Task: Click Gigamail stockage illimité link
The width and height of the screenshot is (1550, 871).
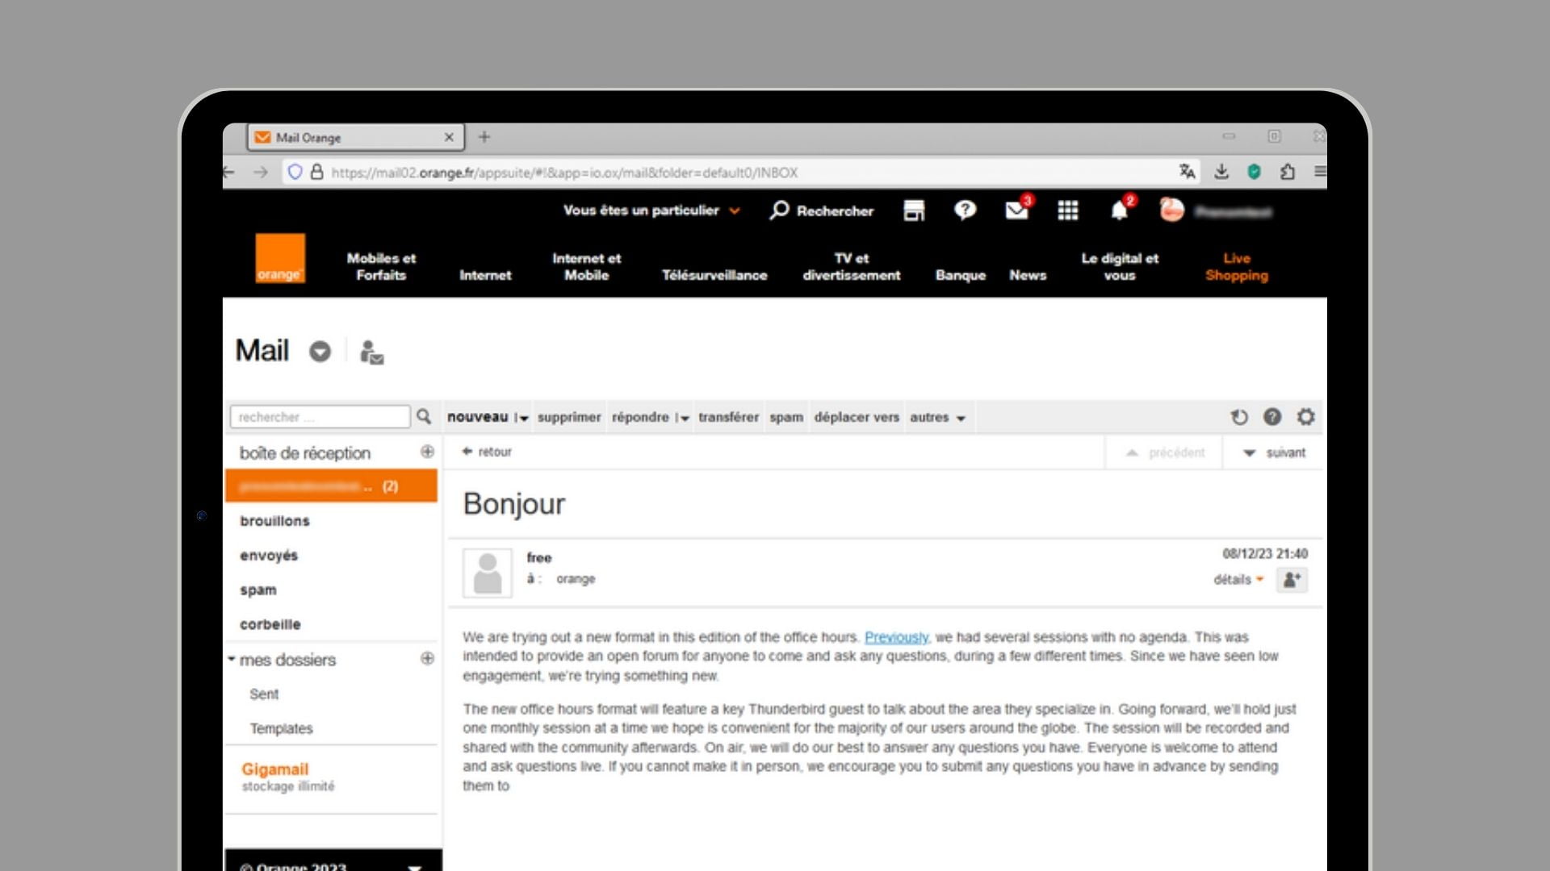Action: click(x=287, y=776)
